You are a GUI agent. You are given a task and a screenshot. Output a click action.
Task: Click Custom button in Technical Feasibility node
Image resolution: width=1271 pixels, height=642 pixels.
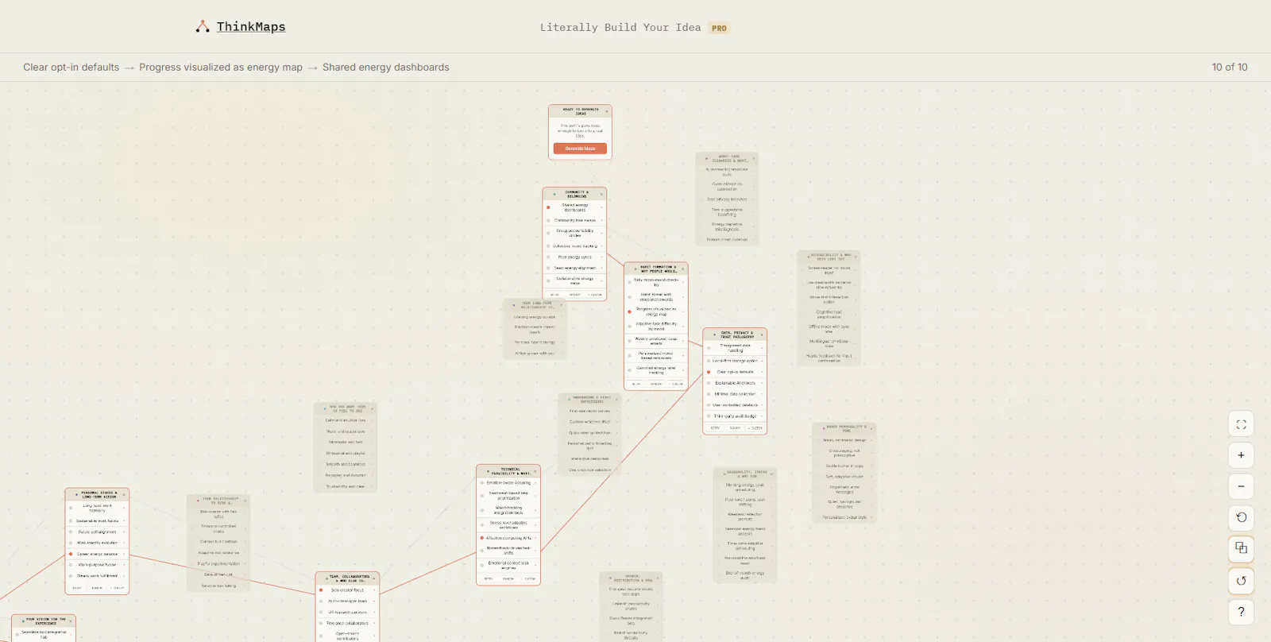(530, 579)
